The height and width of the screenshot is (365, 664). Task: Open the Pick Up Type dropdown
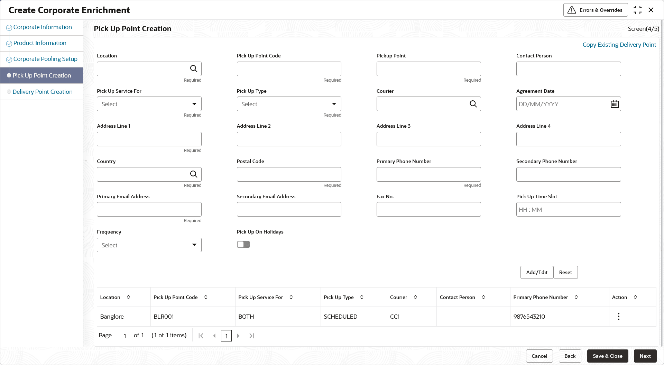pos(289,104)
